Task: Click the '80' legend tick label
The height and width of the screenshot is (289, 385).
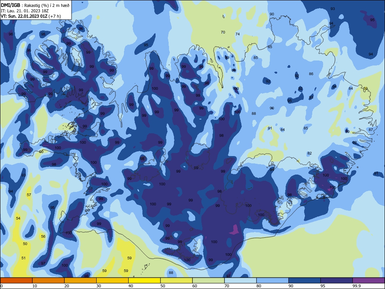Action: 259,286
